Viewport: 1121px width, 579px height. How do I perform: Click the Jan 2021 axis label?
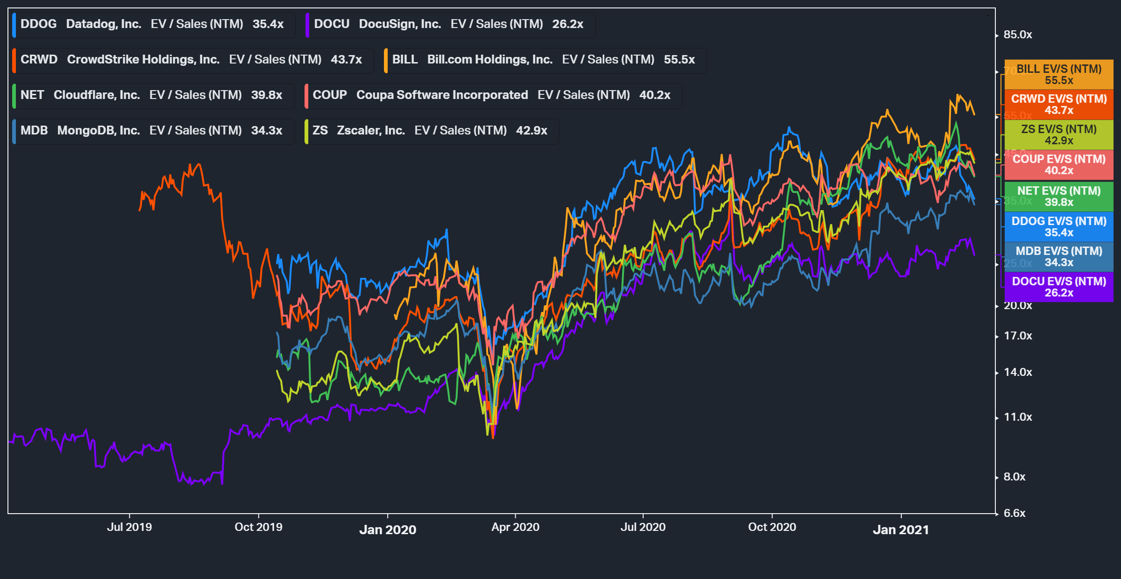(901, 530)
